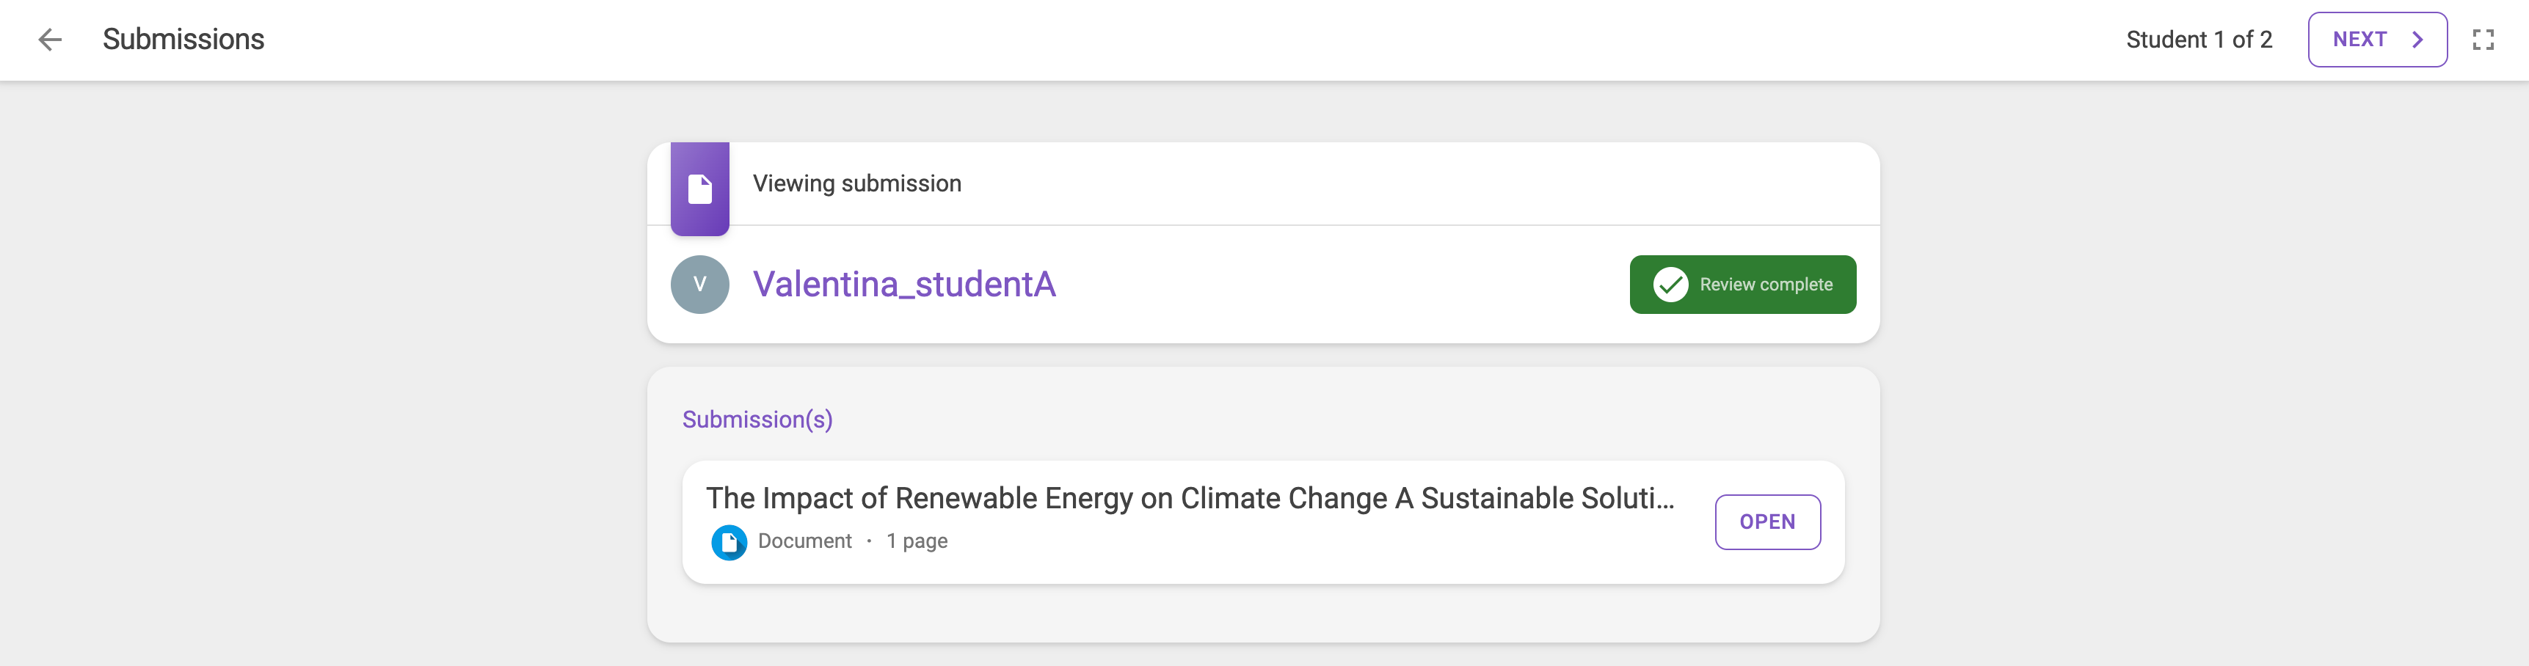Viewport: 2529px width, 666px height.
Task: Click the Student 1 of 2 counter
Action: pyautogui.click(x=2199, y=39)
